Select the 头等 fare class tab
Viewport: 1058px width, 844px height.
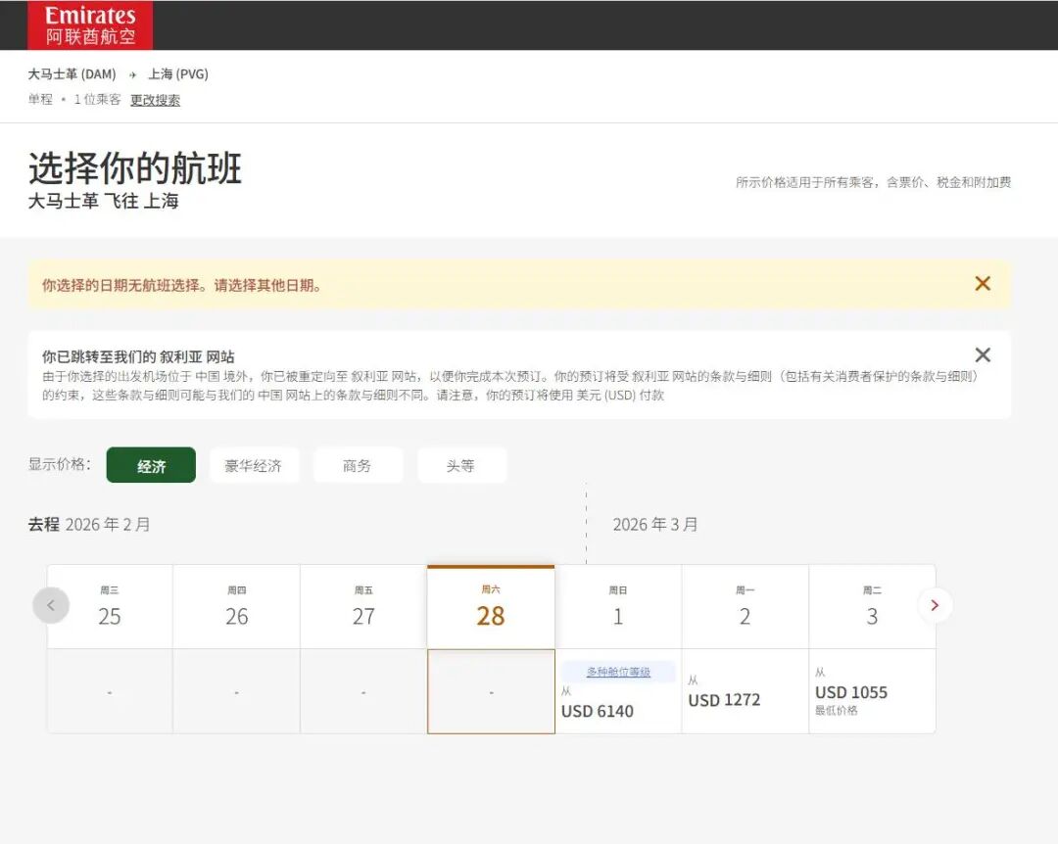pyautogui.click(x=460, y=465)
